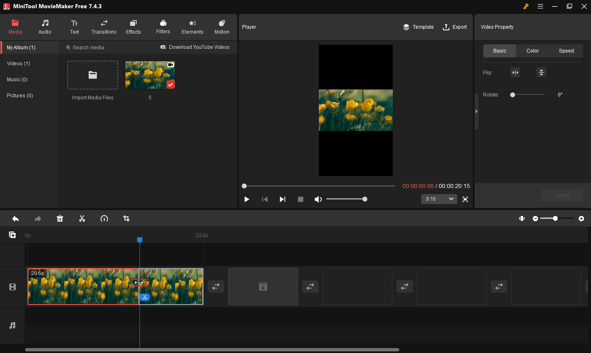Go to previous frame

point(265,199)
